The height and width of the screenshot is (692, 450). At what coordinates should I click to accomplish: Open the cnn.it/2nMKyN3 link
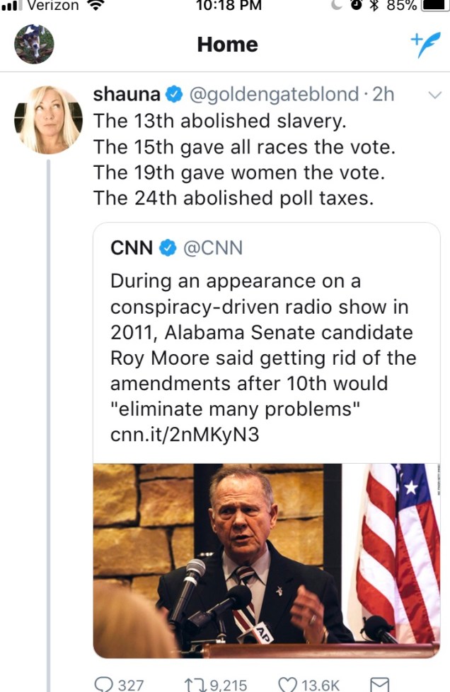point(185,434)
